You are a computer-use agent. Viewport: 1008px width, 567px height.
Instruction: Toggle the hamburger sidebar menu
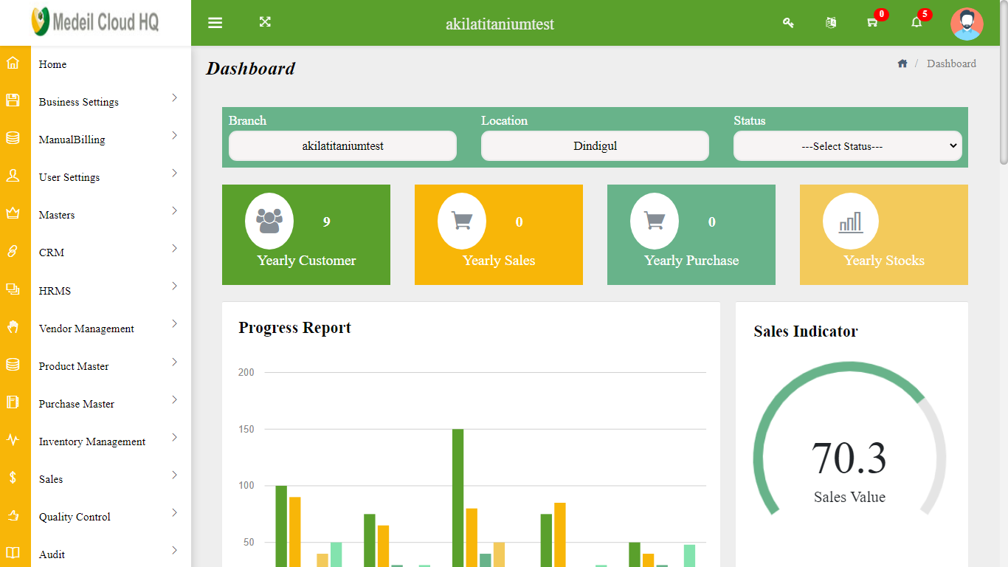(x=215, y=23)
